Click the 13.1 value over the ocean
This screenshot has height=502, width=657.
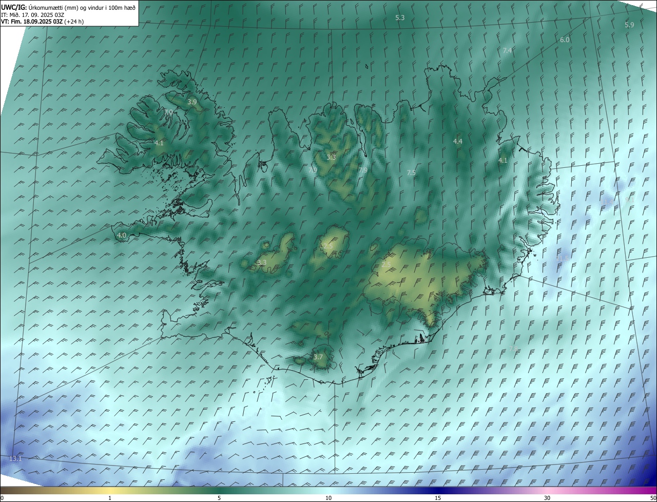(16, 458)
